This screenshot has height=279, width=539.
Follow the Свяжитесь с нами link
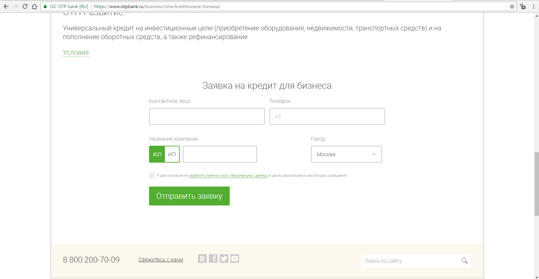pyautogui.click(x=161, y=260)
